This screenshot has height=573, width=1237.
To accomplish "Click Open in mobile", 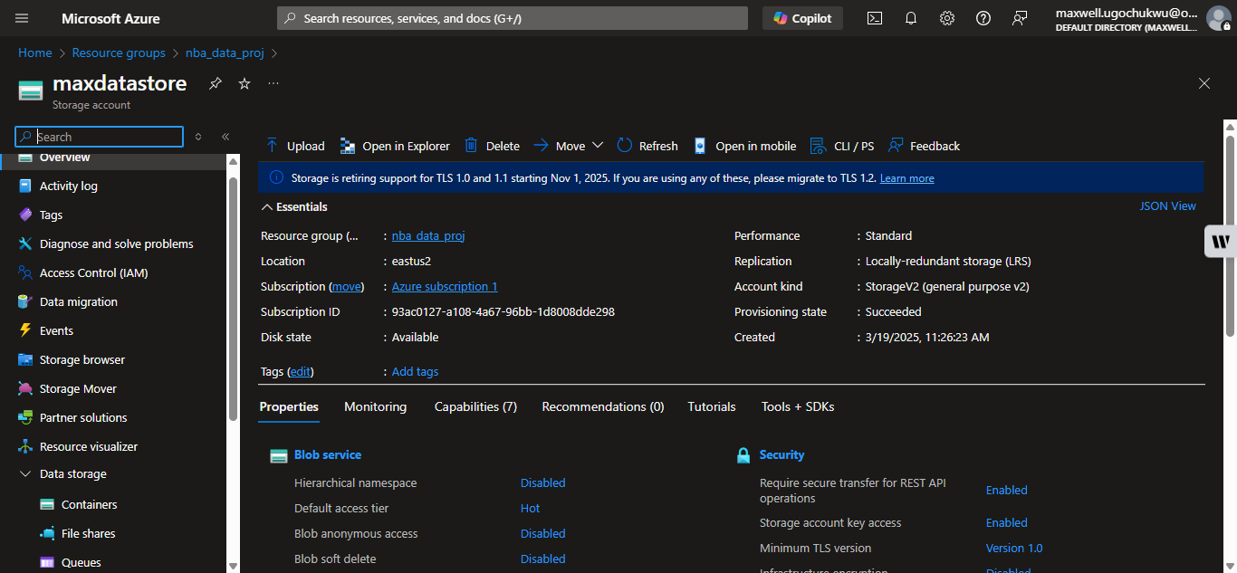I will coord(744,146).
